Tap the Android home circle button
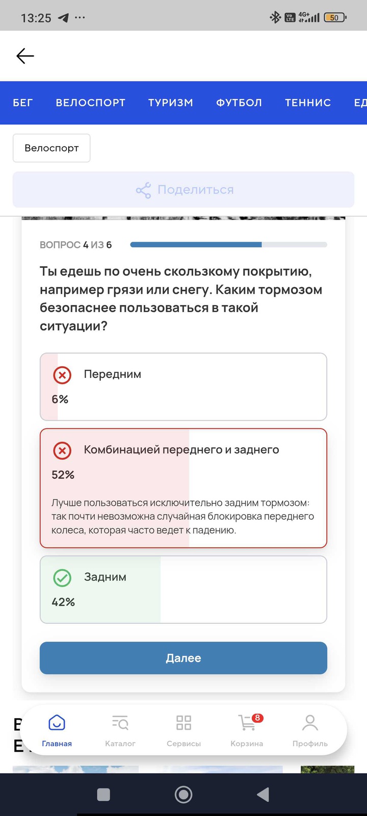Viewport: 367px width, 816px height. 183,794
